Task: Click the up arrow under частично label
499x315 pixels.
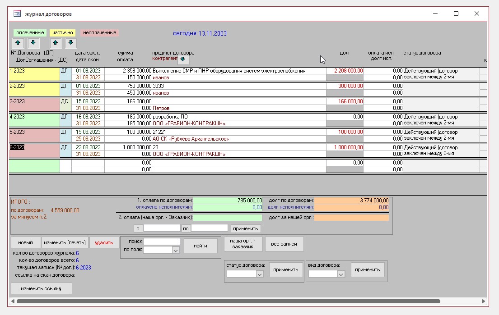Action: tap(55, 43)
